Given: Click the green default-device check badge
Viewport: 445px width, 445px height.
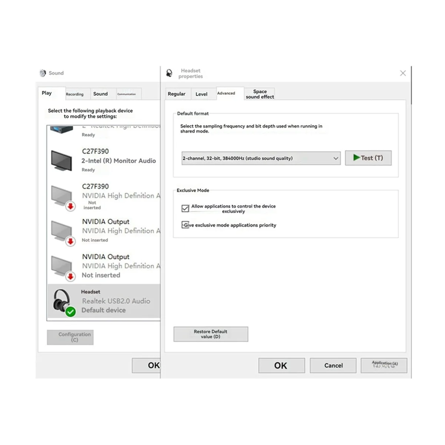Looking at the screenshot, I should (70, 312).
